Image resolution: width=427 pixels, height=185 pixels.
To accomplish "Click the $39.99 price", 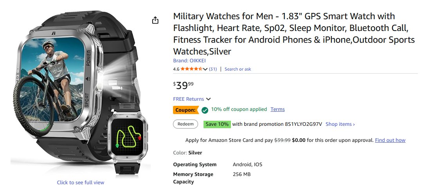I will [183, 85].
